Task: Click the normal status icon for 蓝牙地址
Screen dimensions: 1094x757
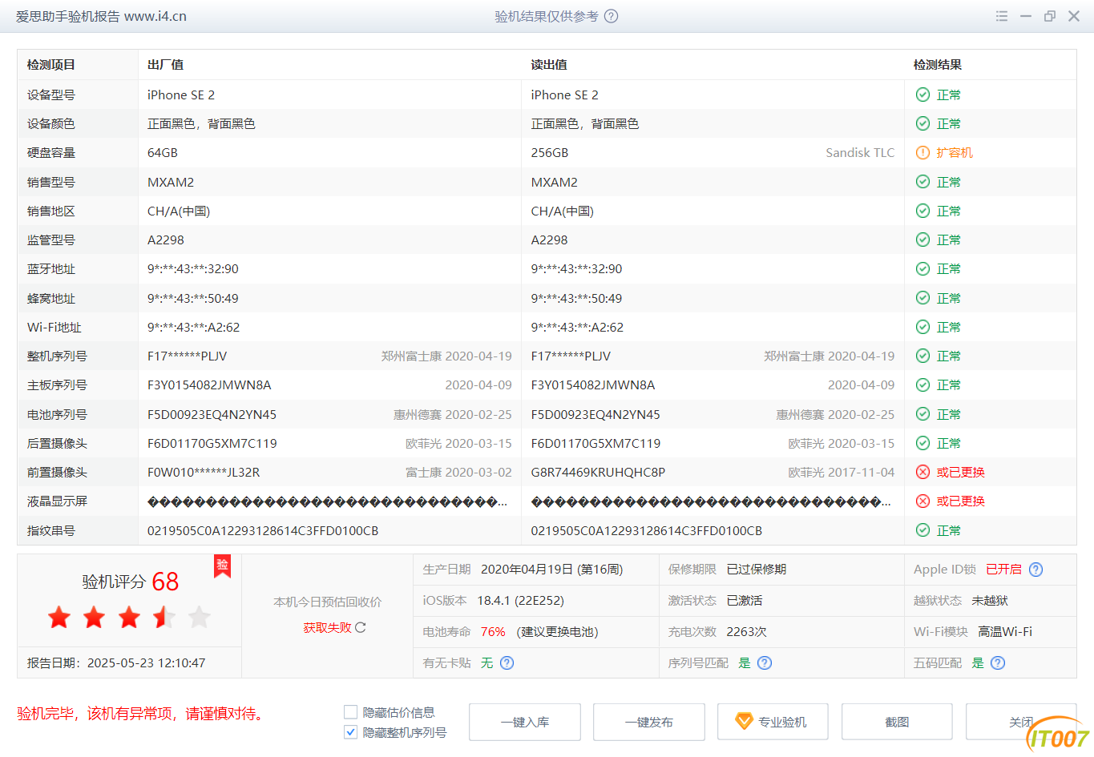Action: pos(922,268)
